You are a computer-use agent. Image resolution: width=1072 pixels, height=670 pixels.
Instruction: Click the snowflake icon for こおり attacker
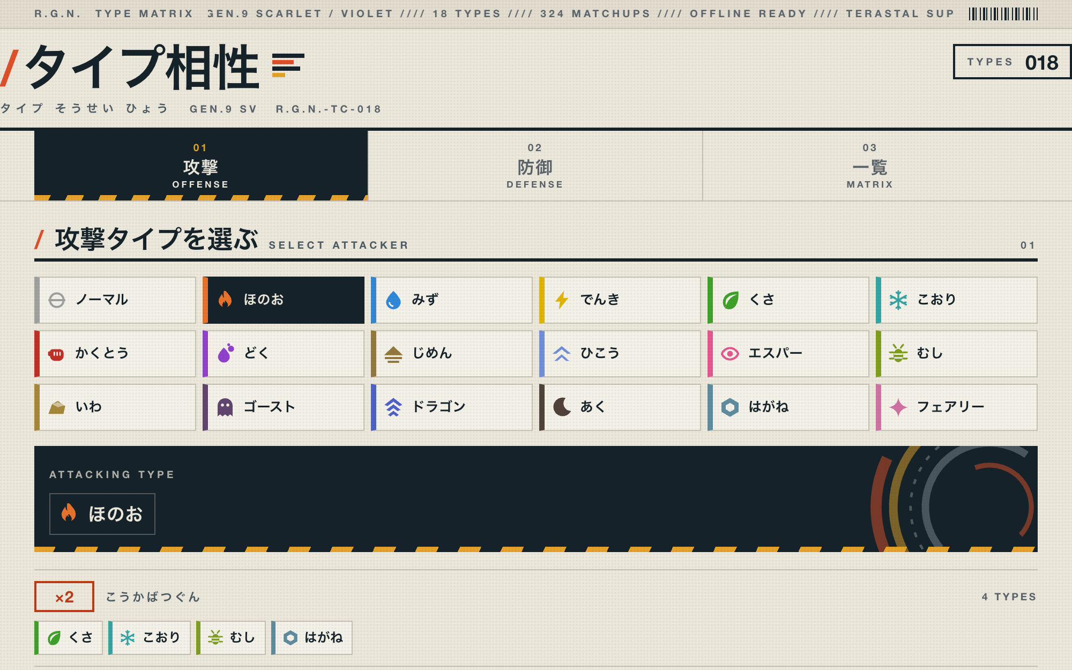click(898, 300)
